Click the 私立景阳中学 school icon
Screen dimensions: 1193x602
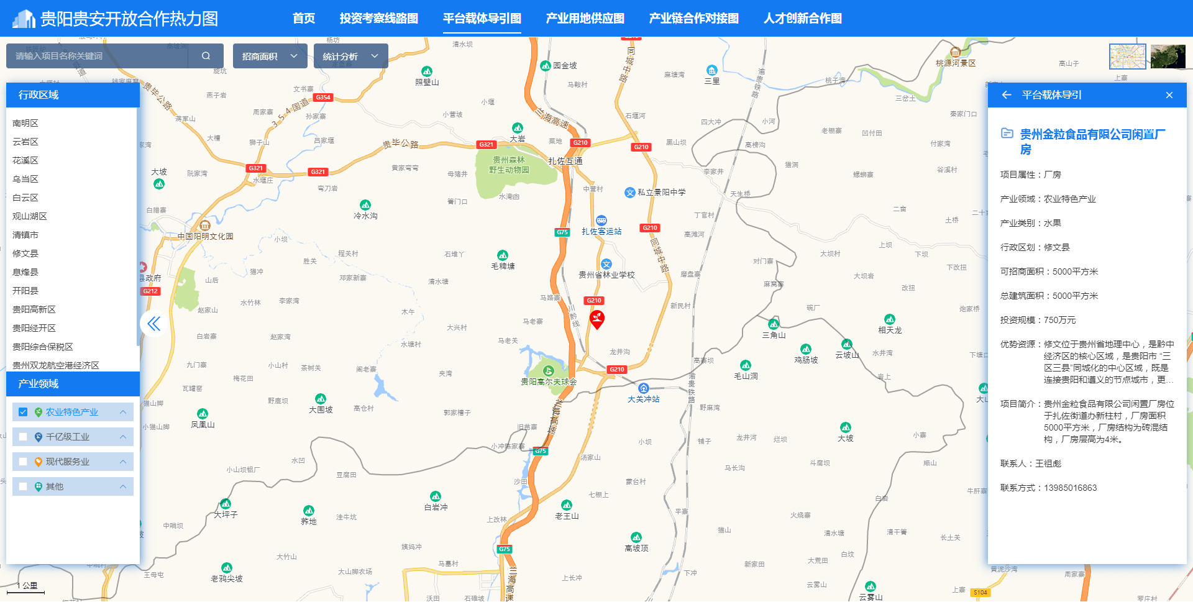630,193
